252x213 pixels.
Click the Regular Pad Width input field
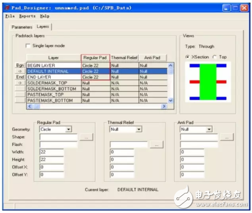(x=52, y=152)
